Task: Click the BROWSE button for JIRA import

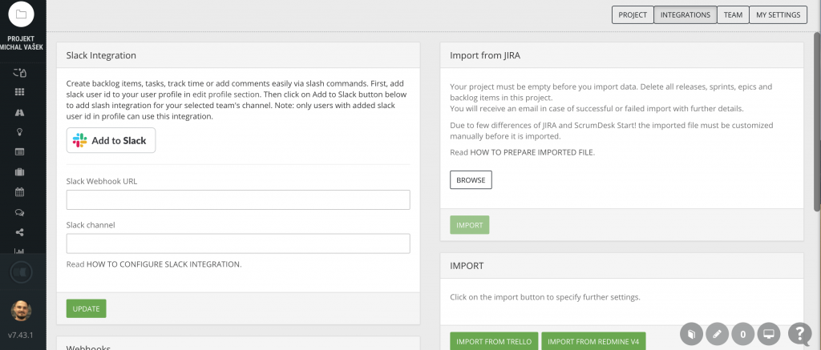Action: 471,180
